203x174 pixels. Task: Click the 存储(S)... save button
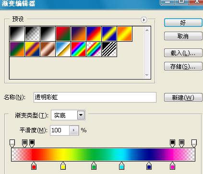point(183,66)
